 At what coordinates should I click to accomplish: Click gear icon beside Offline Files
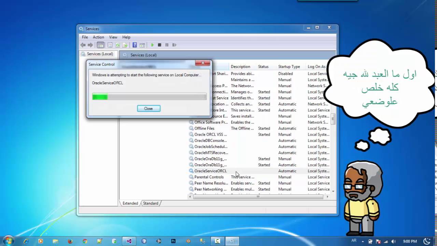pos(191,128)
